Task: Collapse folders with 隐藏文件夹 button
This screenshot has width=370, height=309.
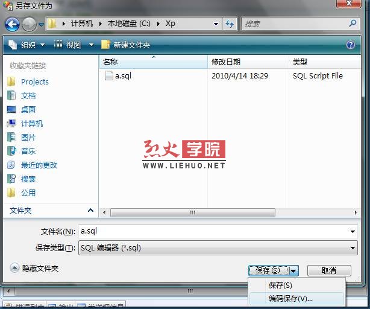Action: (34, 268)
